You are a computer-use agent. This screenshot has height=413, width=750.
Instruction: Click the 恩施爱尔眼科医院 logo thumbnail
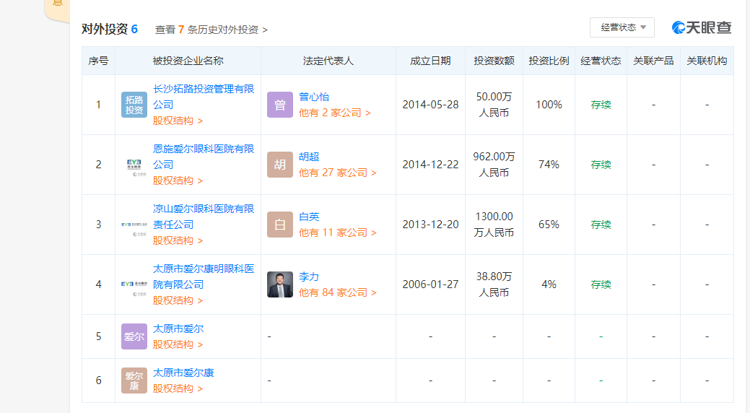[x=134, y=165]
